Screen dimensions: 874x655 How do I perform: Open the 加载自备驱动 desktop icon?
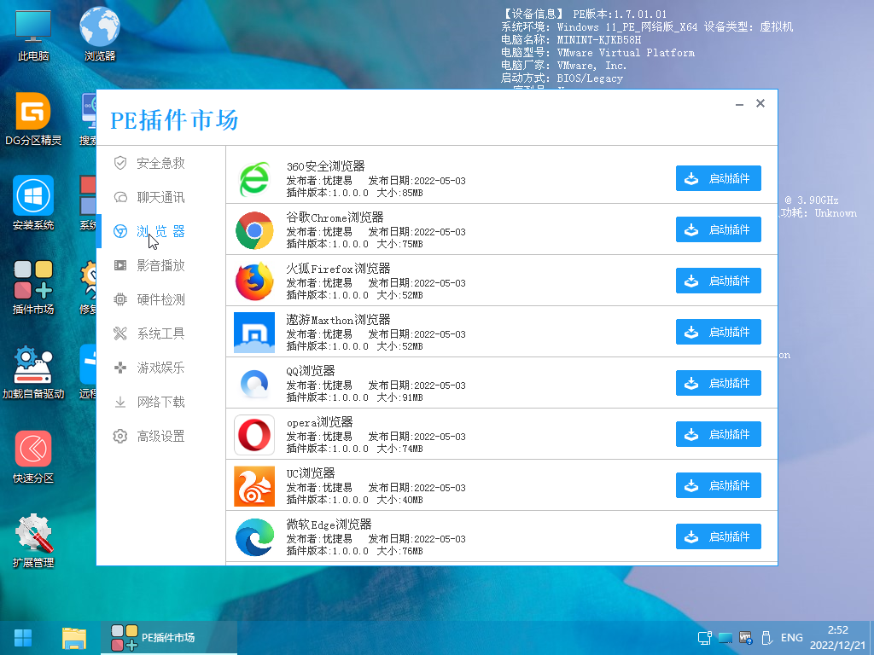click(33, 372)
